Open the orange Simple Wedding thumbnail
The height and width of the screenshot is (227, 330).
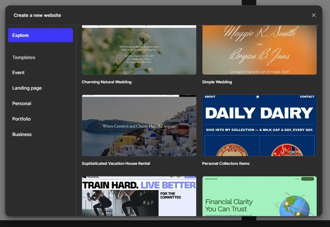(x=260, y=50)
